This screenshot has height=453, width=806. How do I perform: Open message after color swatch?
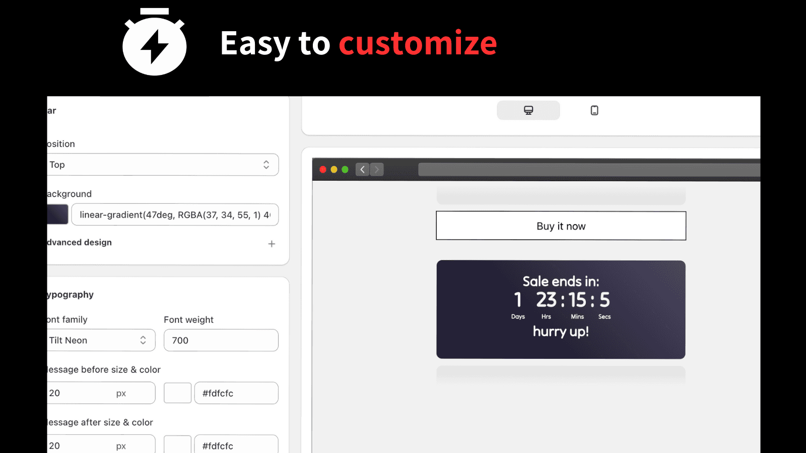(177, 445)
